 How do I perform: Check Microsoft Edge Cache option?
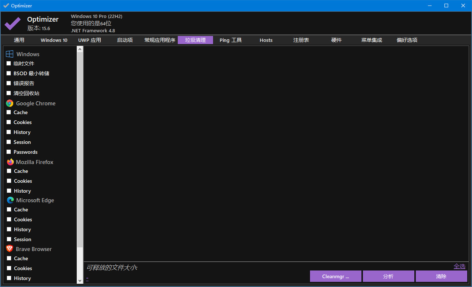coord(9,209)
